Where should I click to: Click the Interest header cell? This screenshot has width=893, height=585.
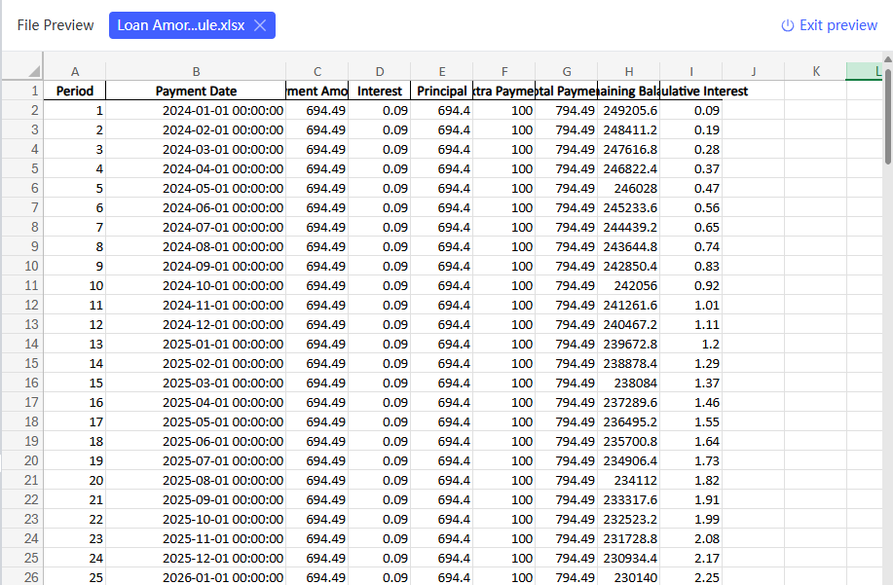380,91
